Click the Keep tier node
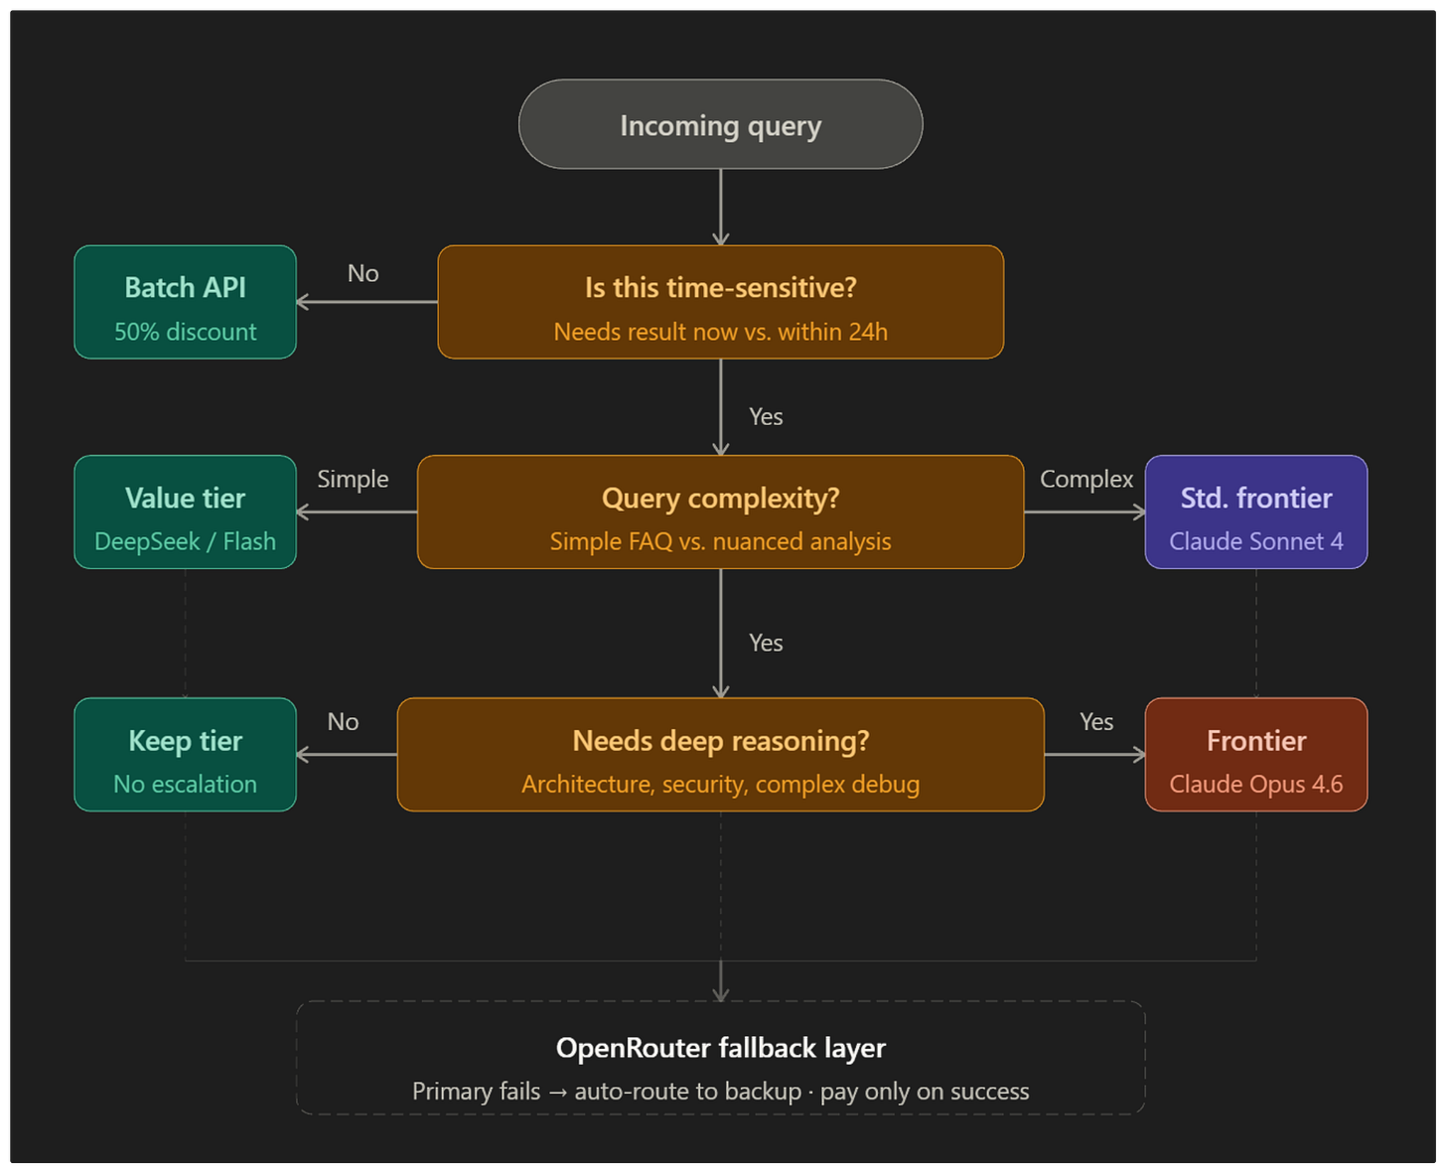This screenshot has width=1446, height=1173. pyautogui.click(x=185, y=755)
